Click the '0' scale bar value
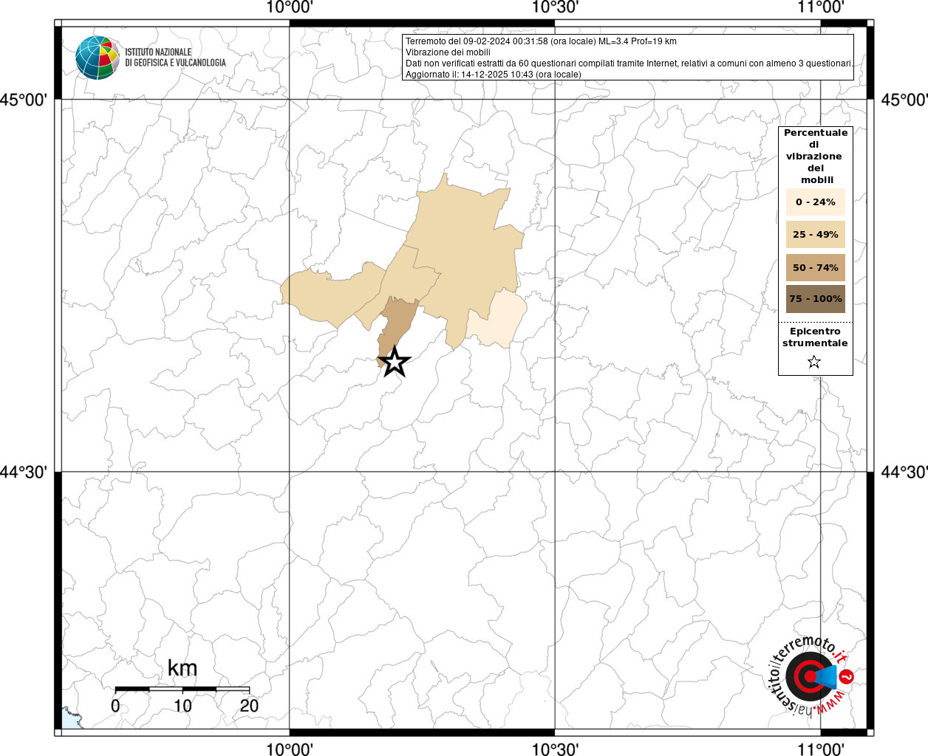The image size is (928, 756). [x=115, y=706]
